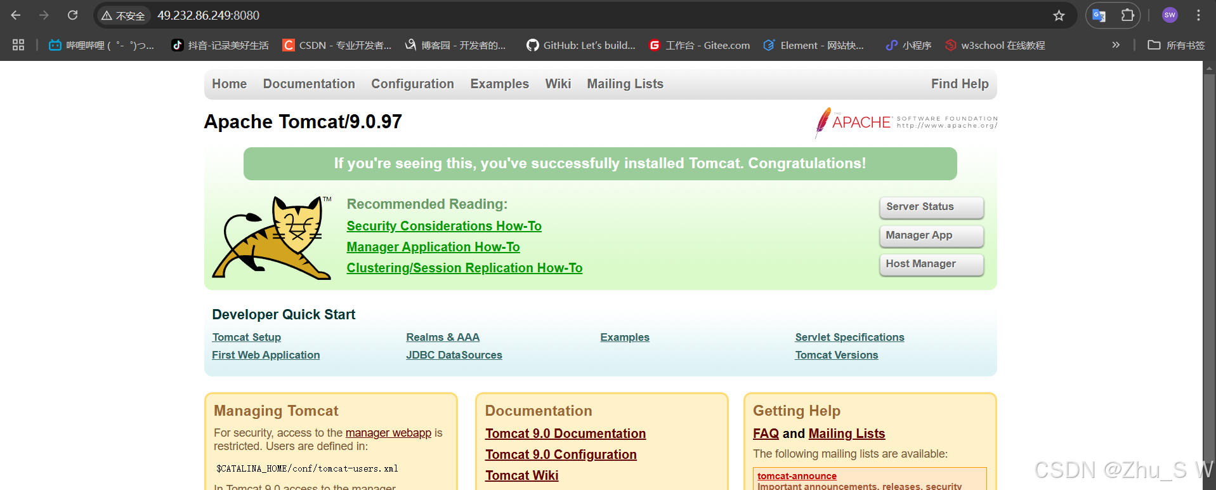The image size is (1216, 490).
Task: Open the Wiki navigation item
Action: pos(558,84)
